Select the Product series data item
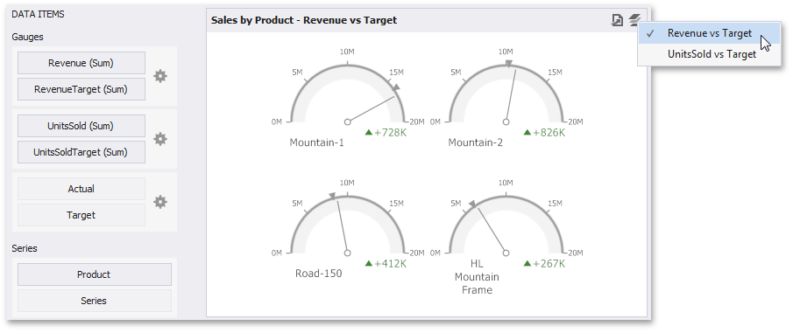The image size is (793, 333). [95, 274]
